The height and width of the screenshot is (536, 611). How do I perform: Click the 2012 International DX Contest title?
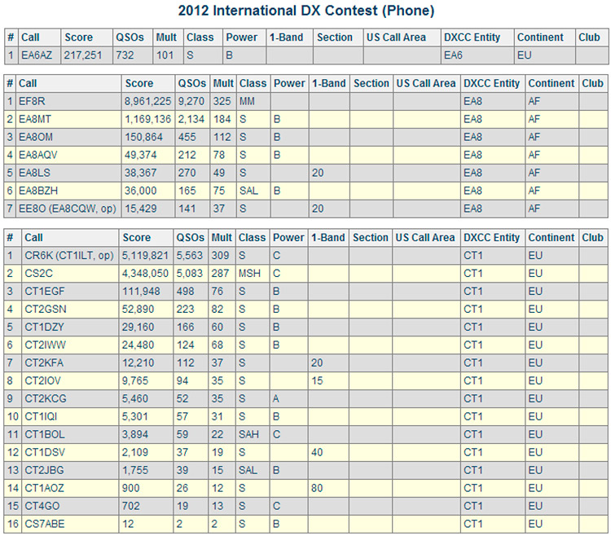click(306, 11)
